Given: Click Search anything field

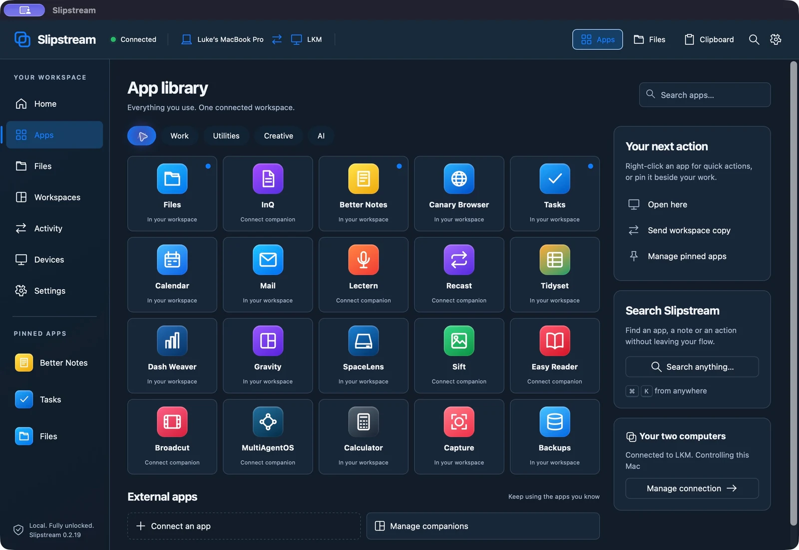Looking at the screenshot, I should pyautogui.click(x=692, y=367).
